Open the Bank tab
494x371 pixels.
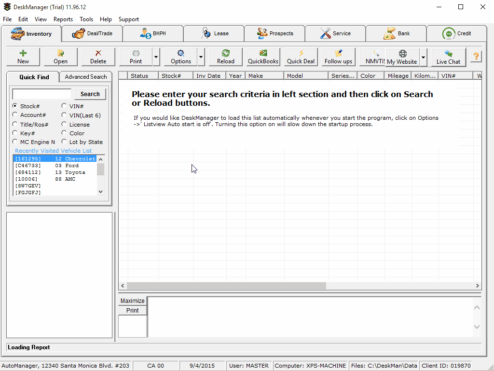396,33
